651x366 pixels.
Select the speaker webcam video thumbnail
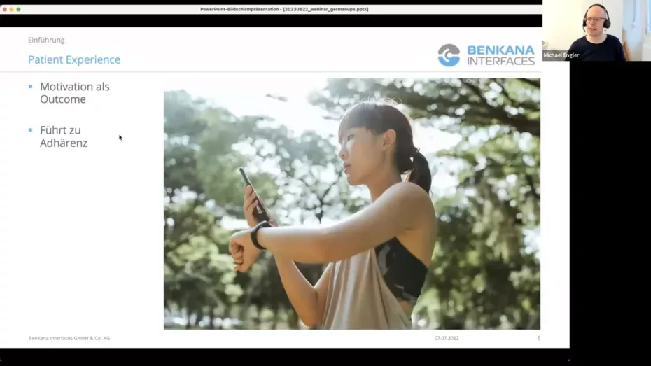(596, 30)
